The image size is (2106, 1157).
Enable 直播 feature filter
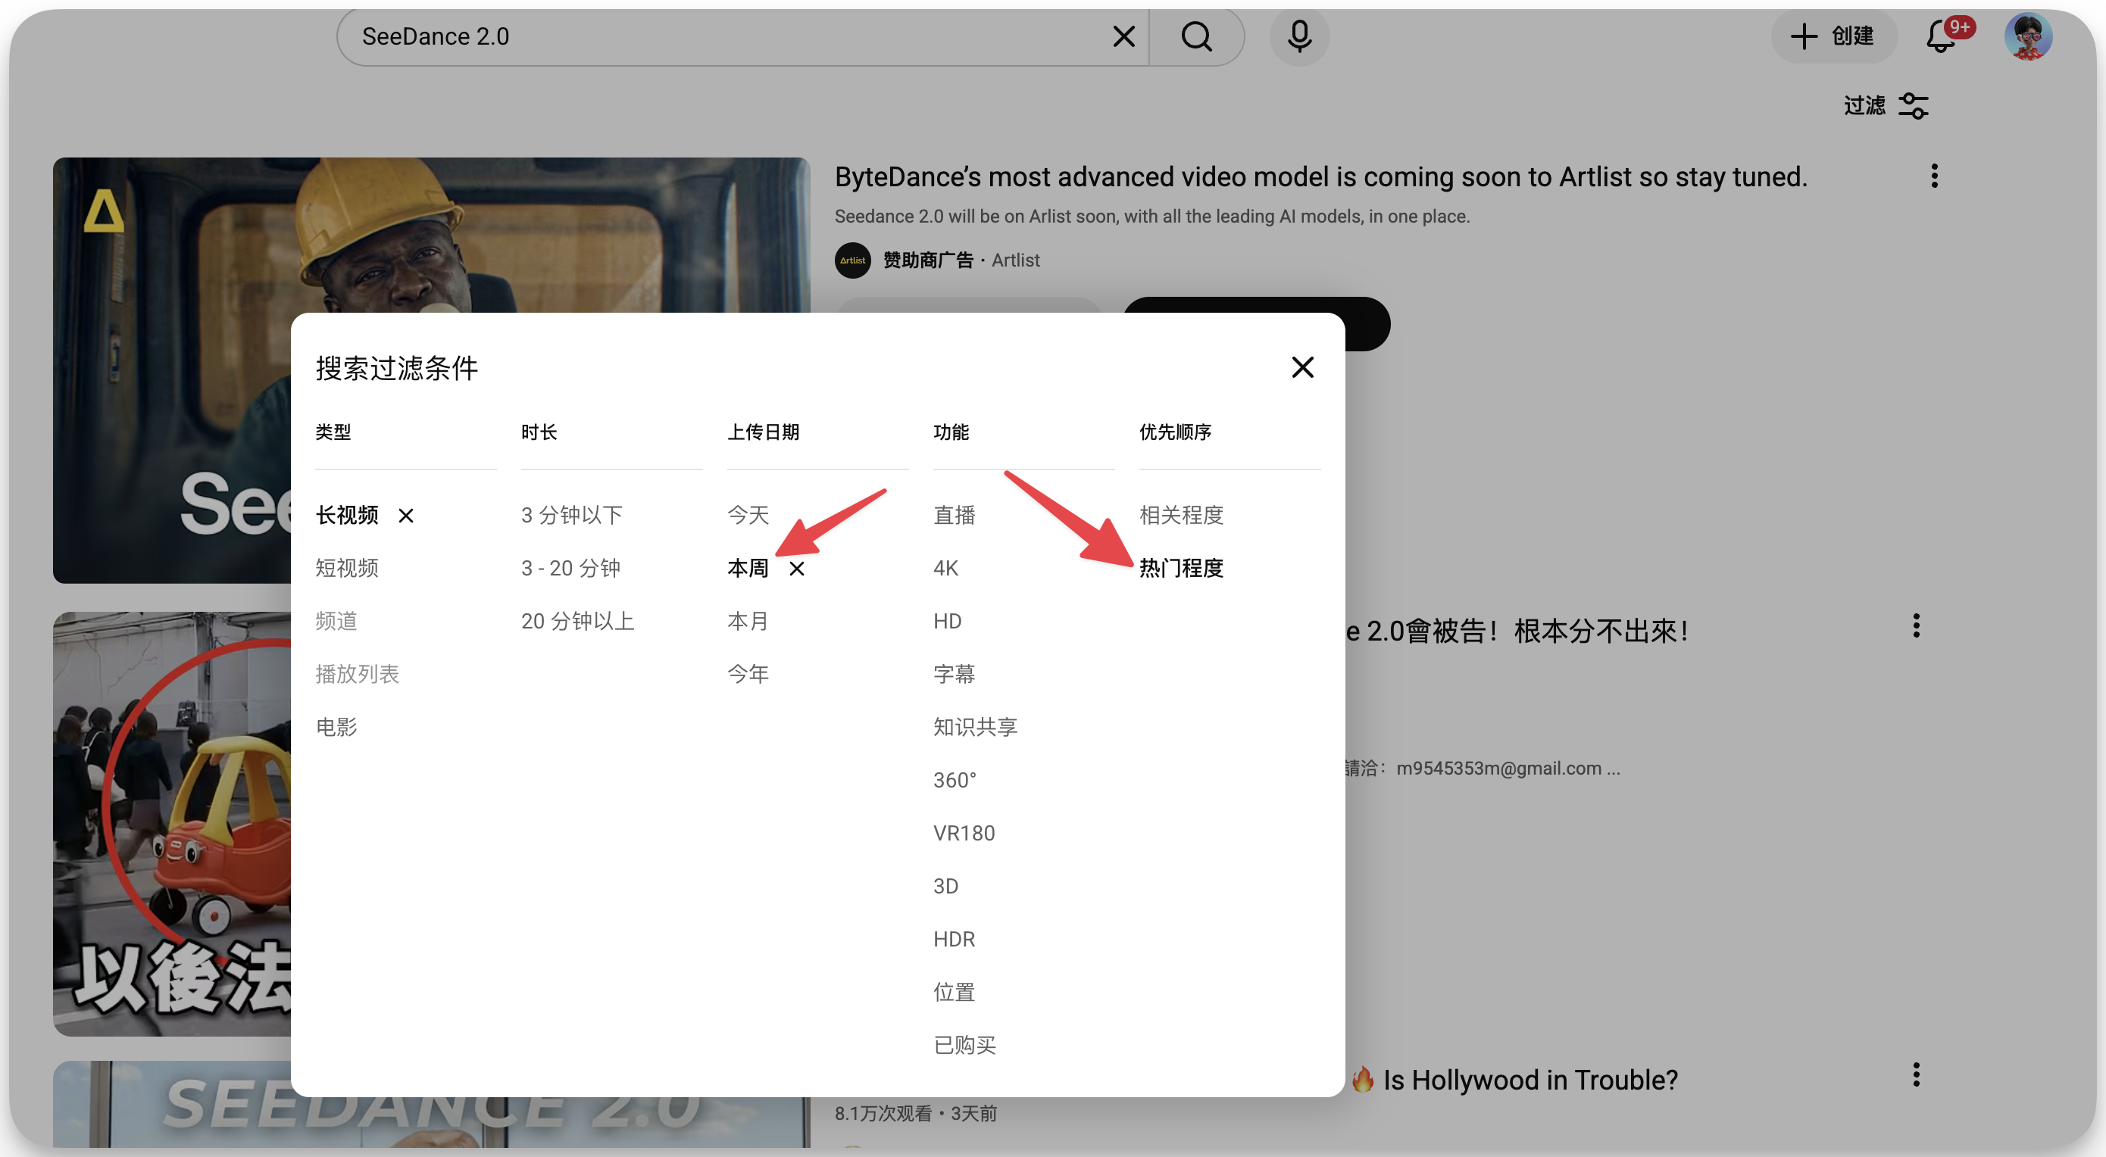coord(954,516)
